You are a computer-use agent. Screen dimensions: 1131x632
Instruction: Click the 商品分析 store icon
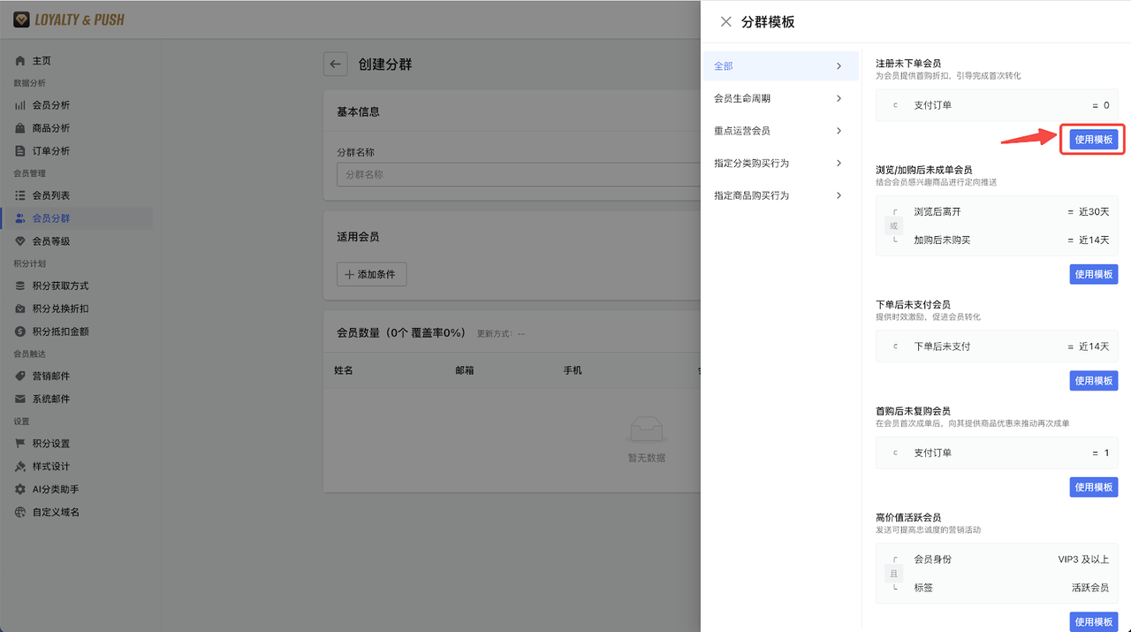[20, 128]
